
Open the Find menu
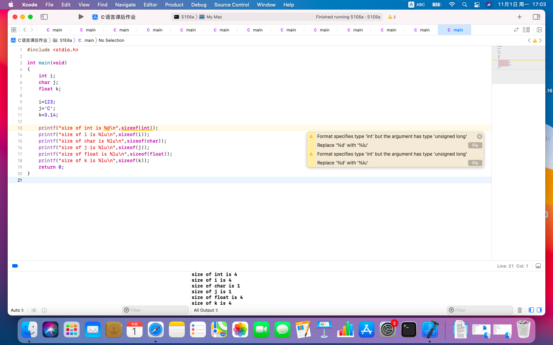point(102,5)
